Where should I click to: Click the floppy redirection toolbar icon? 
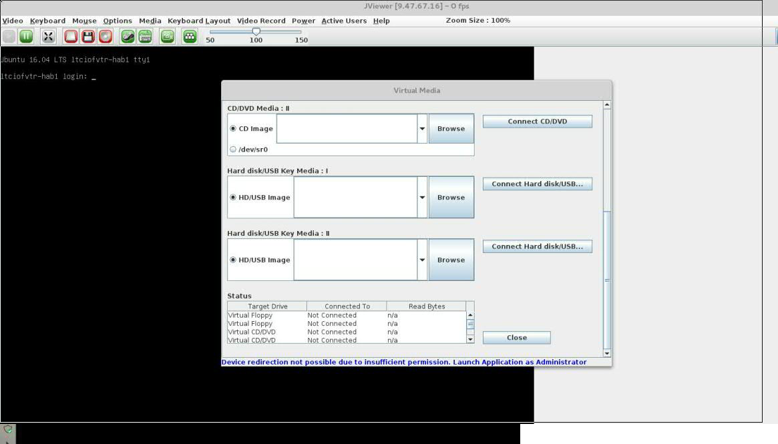point(87,37)
